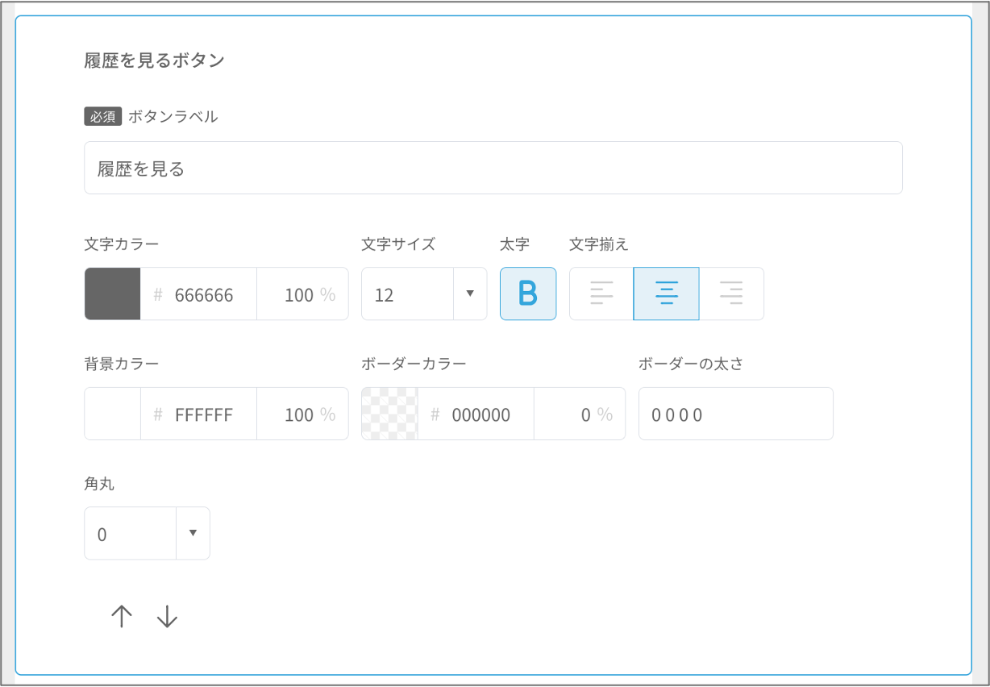Click the 文字カラー label
Image resolution: width=990 pixels, height=687 pixels.
[x=122, y=244]
